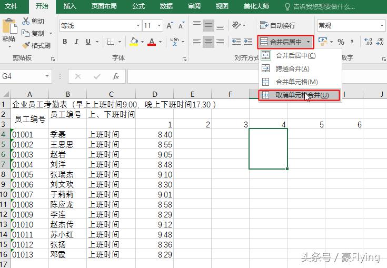
Task: Open the font color dropdown arrow
Action: pos(160,42)
